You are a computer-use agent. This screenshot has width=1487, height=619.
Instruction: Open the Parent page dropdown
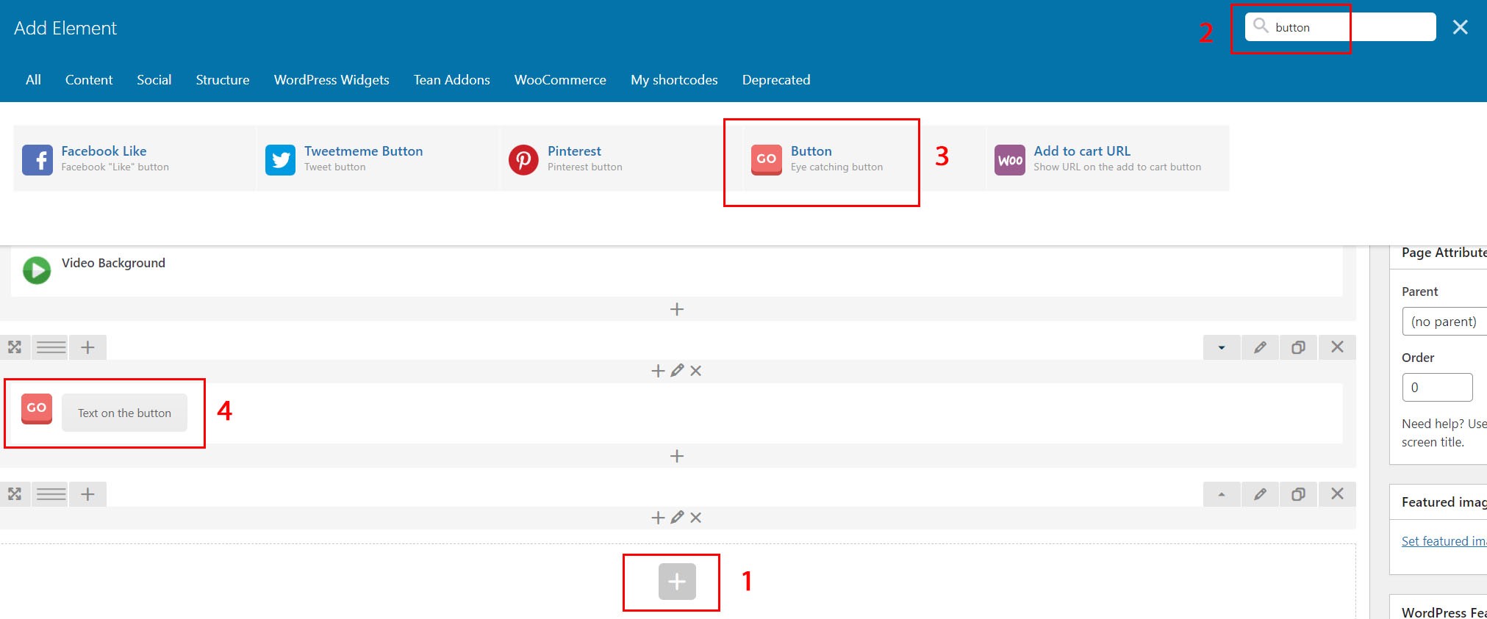pos(1444,321)
